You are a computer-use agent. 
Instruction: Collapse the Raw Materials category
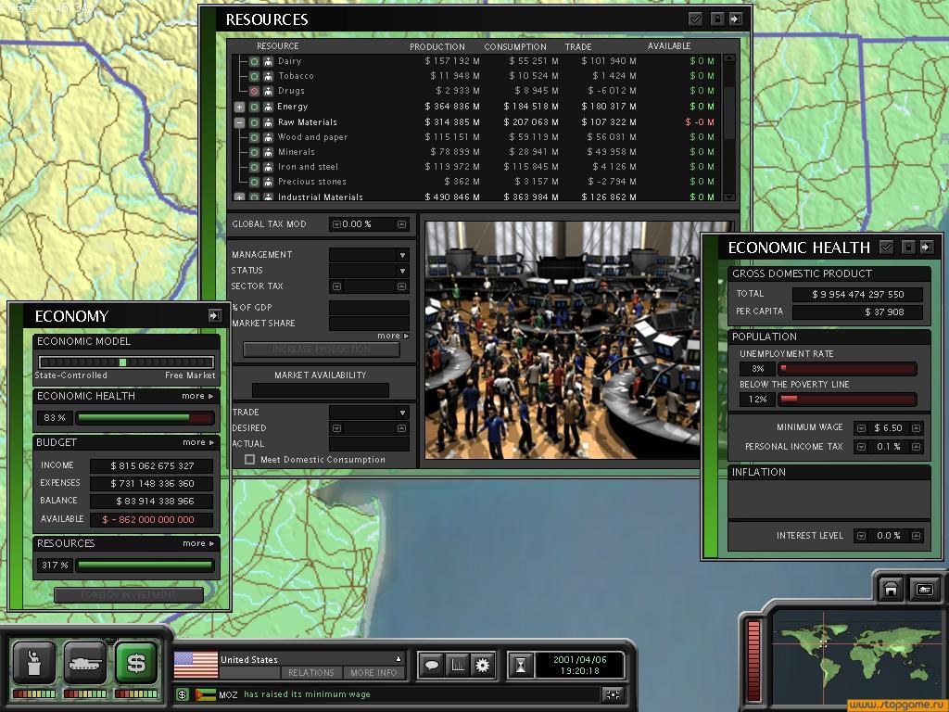click(x=239, y=122)
